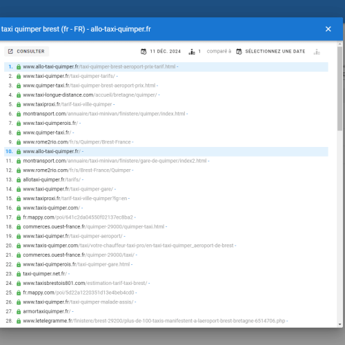Click lock icon next to fr.mappy.com result 17
The width and height of the screenshot is (345, 345).
click(x=19, y=217)
